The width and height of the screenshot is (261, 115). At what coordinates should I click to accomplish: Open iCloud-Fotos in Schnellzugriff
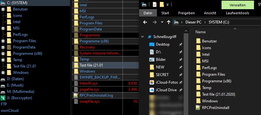click(x=167, y=82)
